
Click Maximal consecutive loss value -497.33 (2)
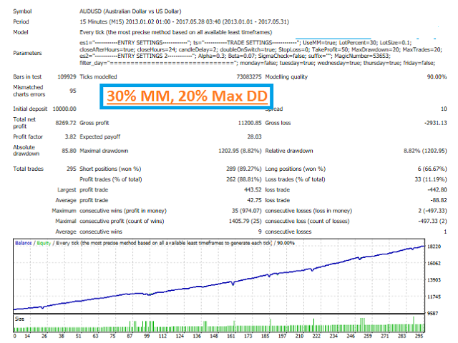click(x=432, y=222)
